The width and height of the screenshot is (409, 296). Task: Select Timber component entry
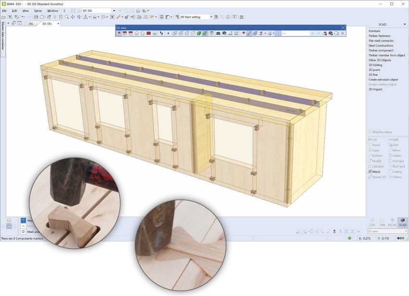click(381, 51)
